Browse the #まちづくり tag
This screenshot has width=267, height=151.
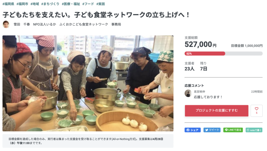pos(50,4)
